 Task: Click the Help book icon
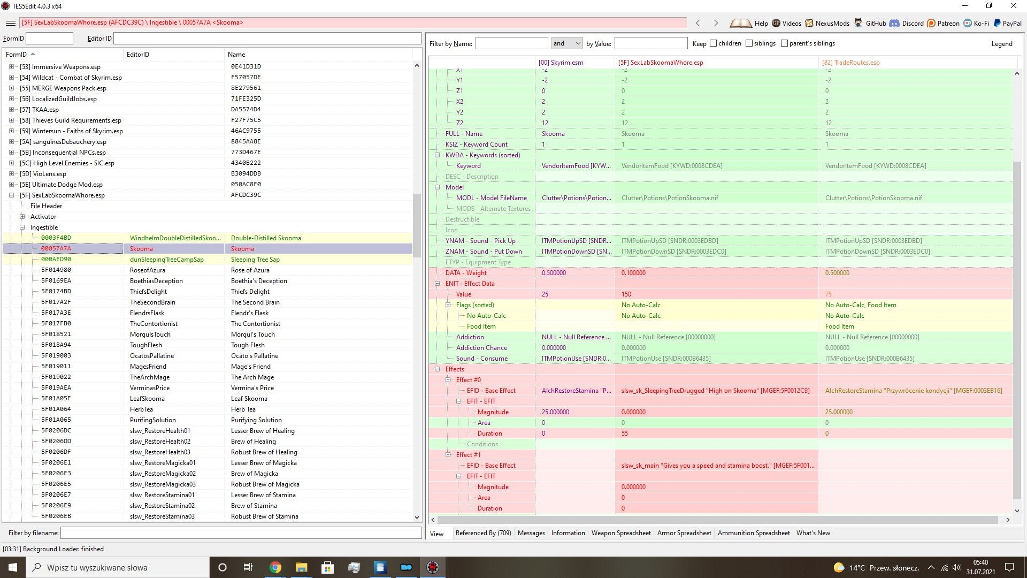(x=741, y=23)
